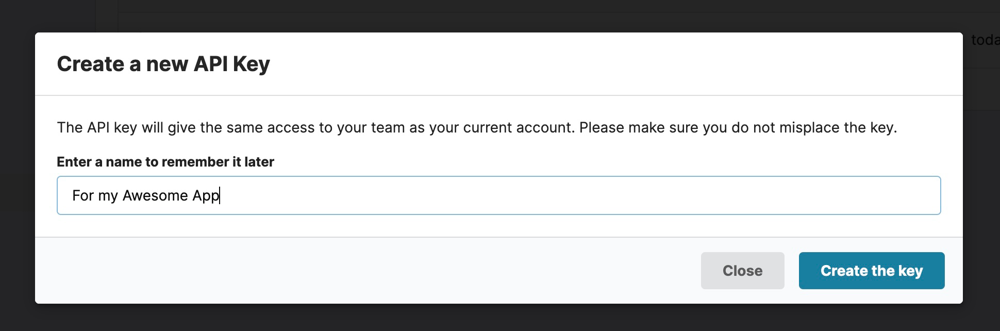Confirm key creation with the blue button
Viewport: 1000px width, 331px height.
(871, 270)
